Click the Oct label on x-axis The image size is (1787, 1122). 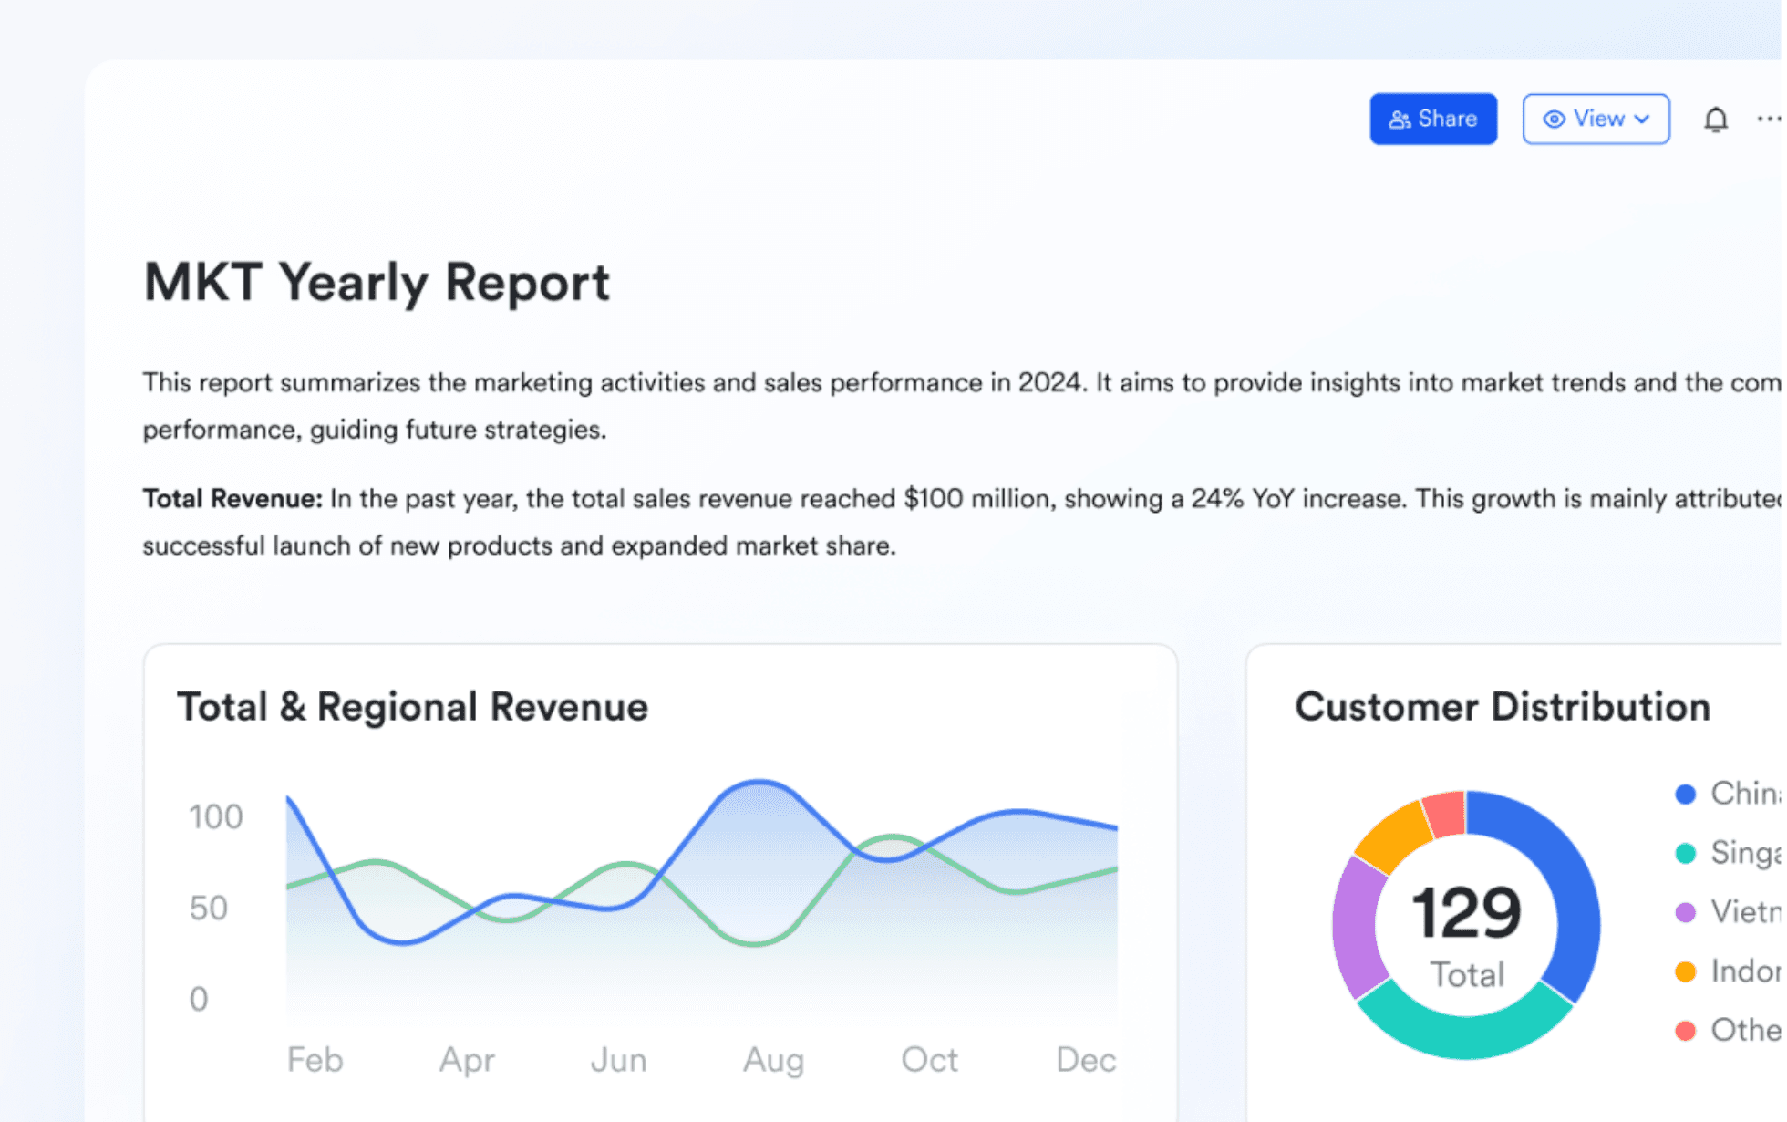click(929, 1060)
